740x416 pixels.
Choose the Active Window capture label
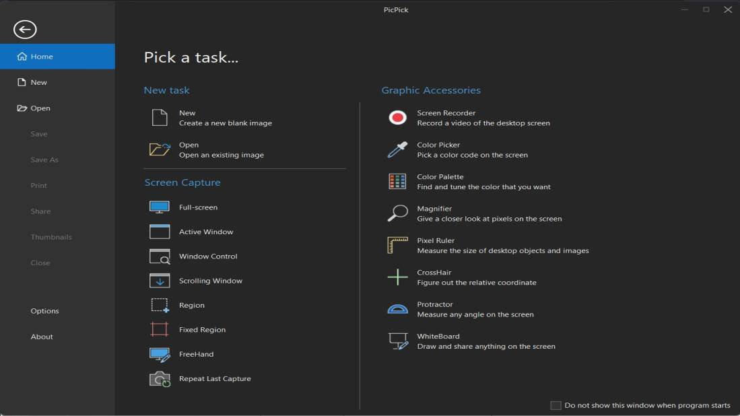206,232
